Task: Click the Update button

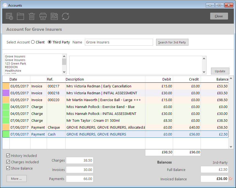Action: [x=220, y=71]
